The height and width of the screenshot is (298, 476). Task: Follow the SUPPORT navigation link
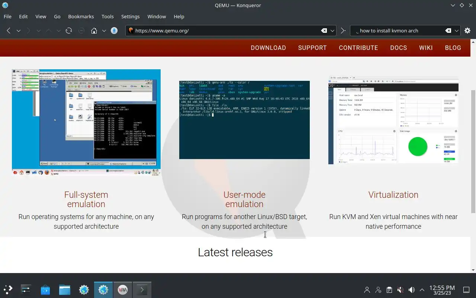click(312, 48)
